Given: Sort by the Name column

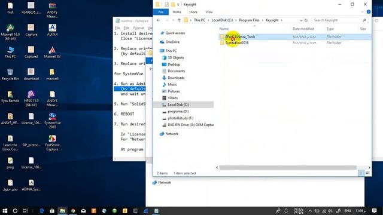Looking at the screenshot, I should click(x=224, y=29).
